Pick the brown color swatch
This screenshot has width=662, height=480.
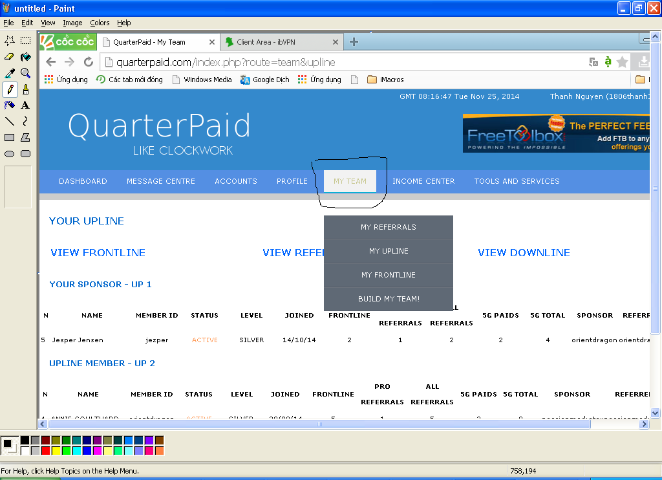click(159, 441)
